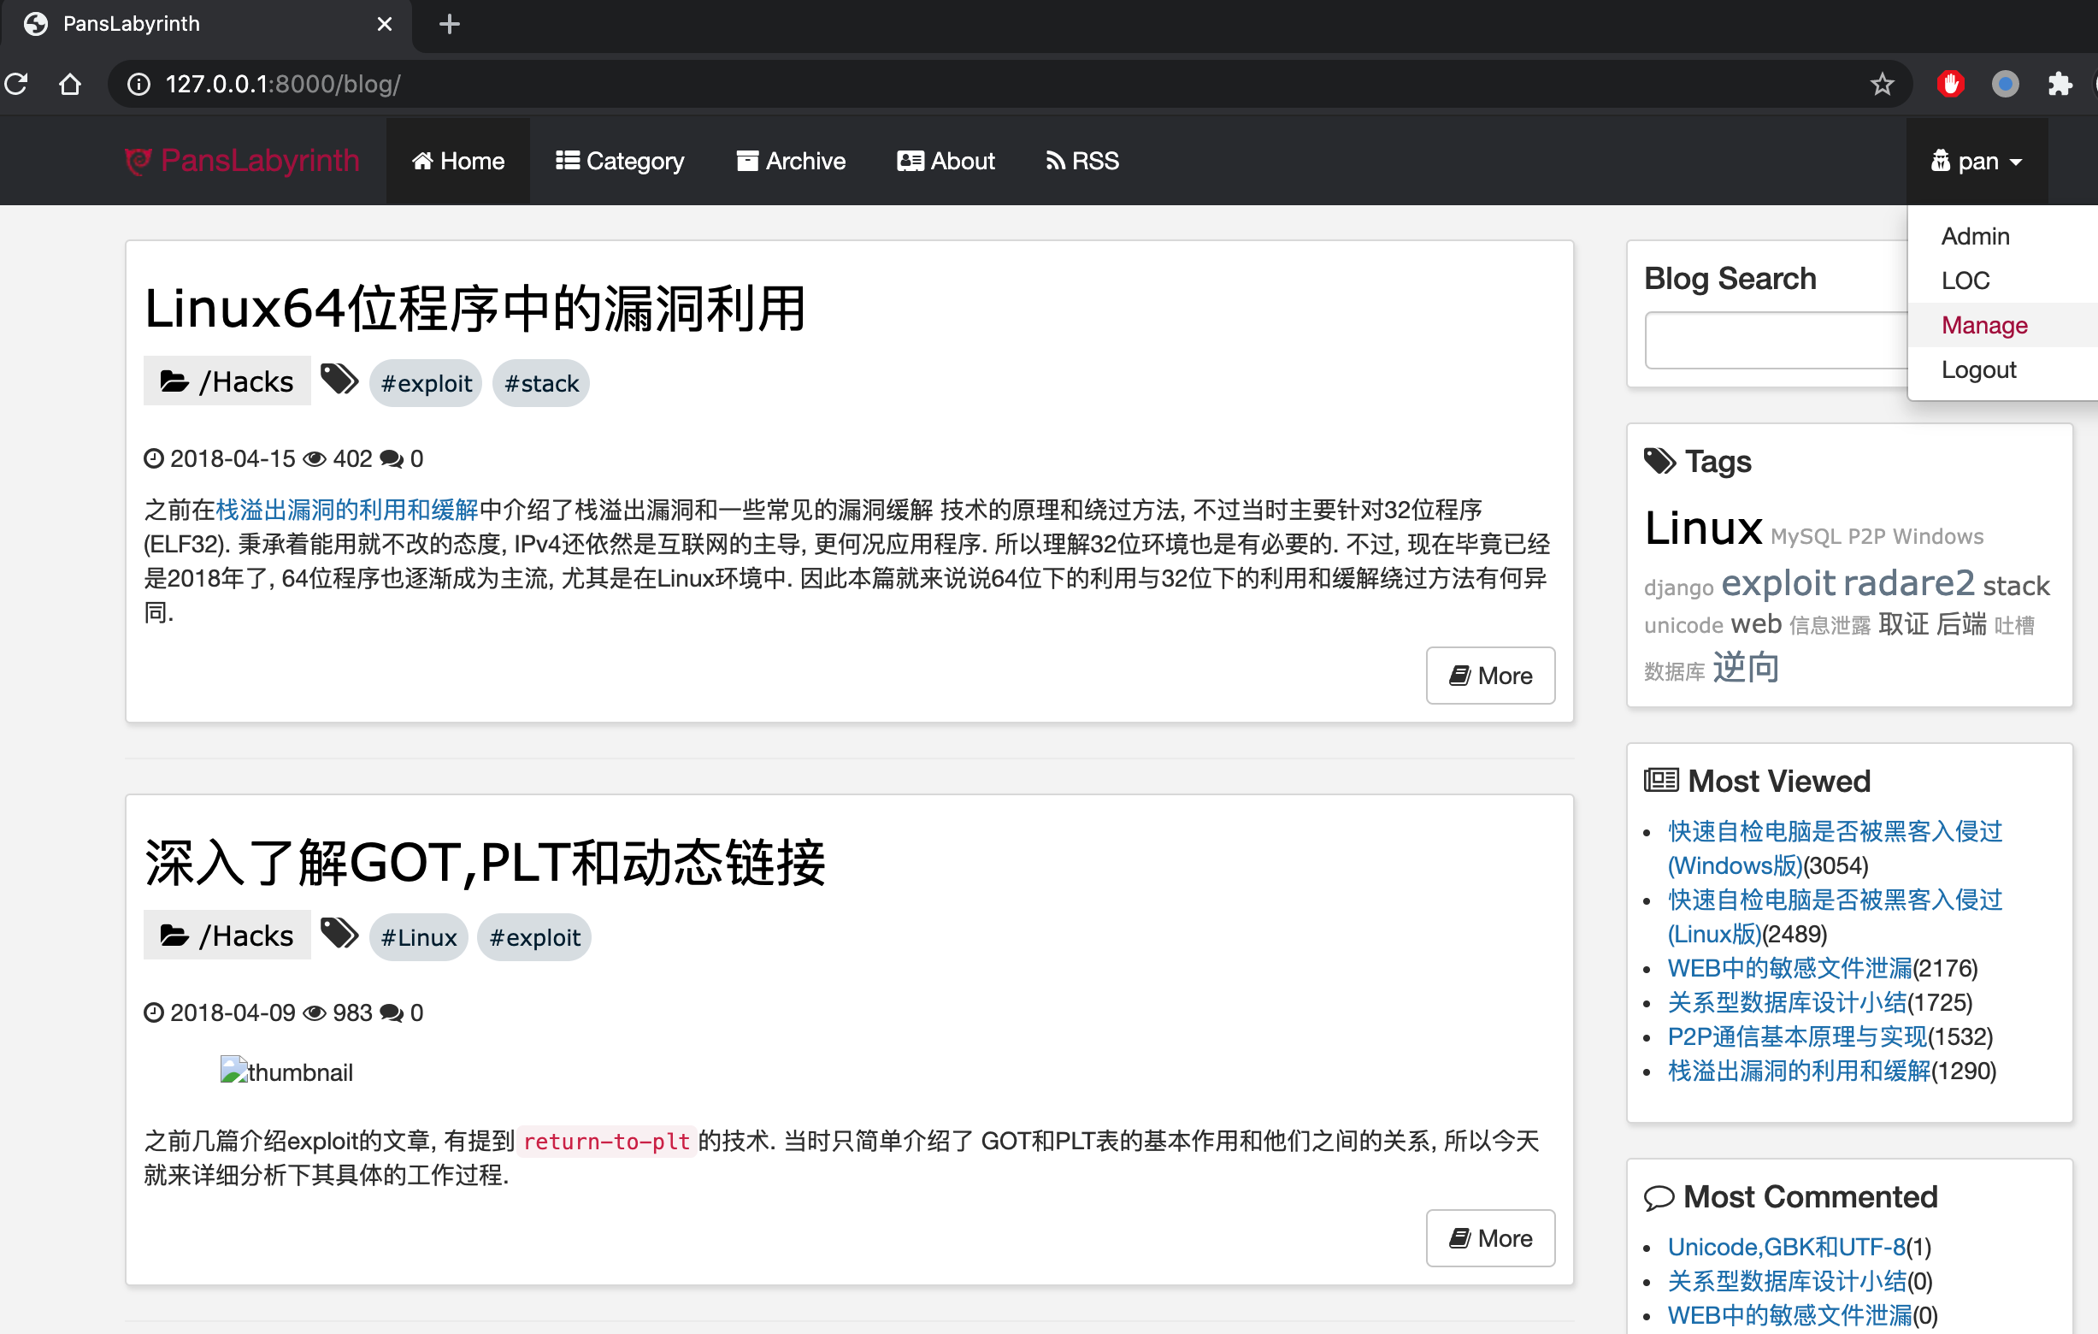Select #exploit tag on the GOT,PLT post
The width and height of the screenshot is (2098, 1334).
(534, 937)
